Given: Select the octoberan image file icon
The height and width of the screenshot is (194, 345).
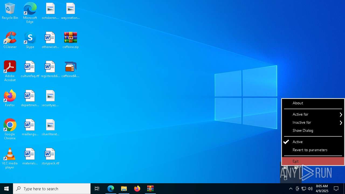Looking at the screenshot, I should tap(50, 11).
